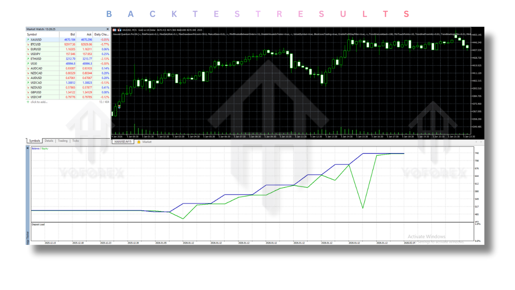Expand the Strategy Tester vertical side tab
515x290 pixels.
point(27,234)
